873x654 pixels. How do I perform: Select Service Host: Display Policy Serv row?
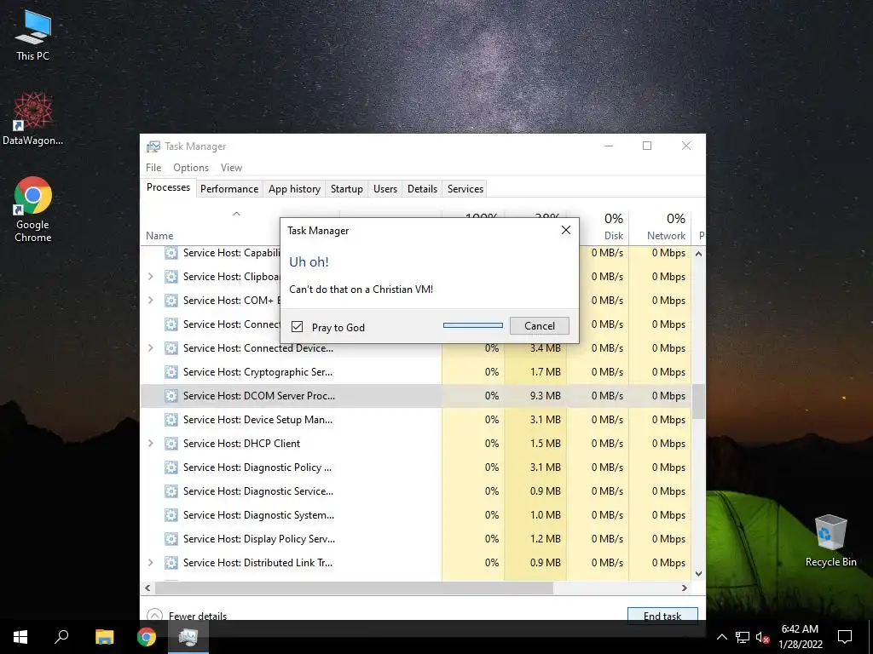pos(416,539)
